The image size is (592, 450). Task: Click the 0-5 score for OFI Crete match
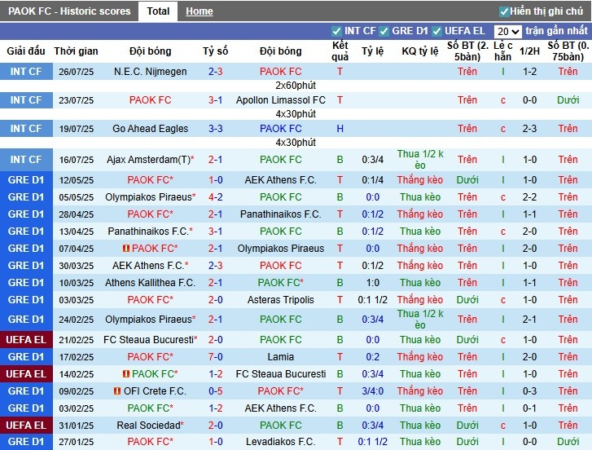tap(215, 391)
